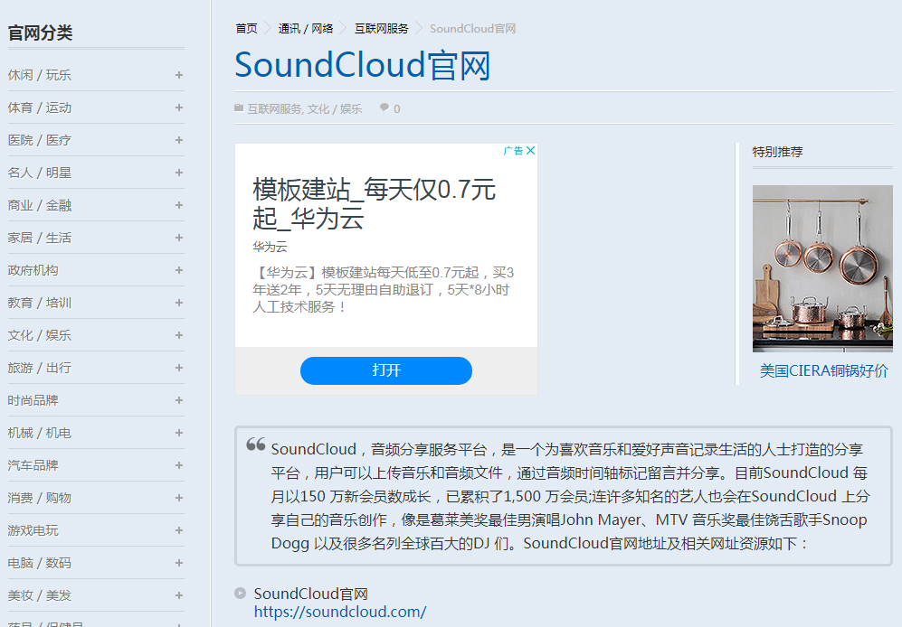Click the 华为云 advertiser name

click(270, 248)
